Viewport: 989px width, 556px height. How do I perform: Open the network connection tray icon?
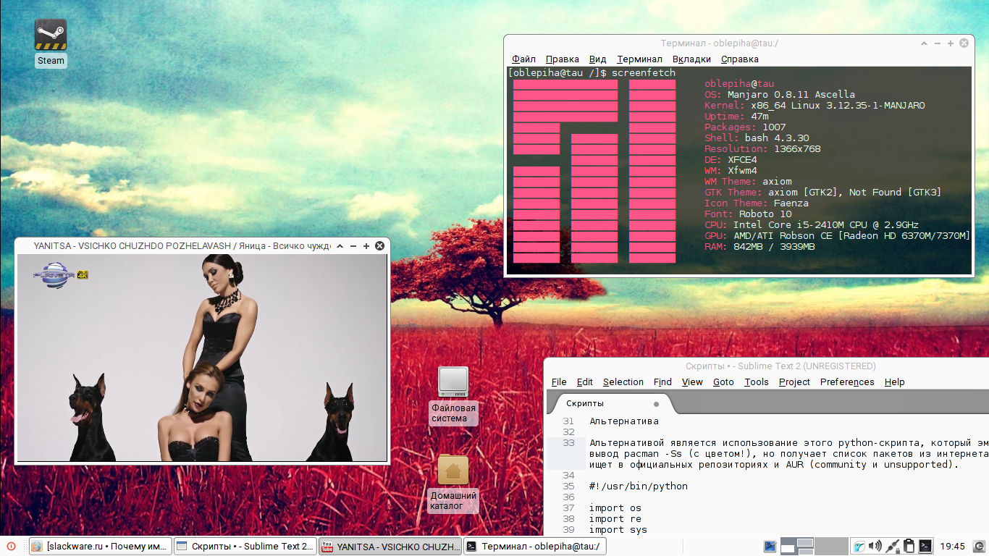893,547
